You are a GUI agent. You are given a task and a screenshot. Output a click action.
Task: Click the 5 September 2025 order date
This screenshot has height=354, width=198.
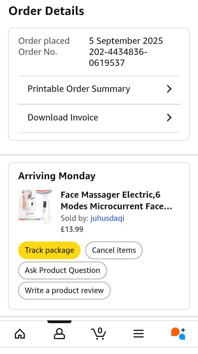126,41
